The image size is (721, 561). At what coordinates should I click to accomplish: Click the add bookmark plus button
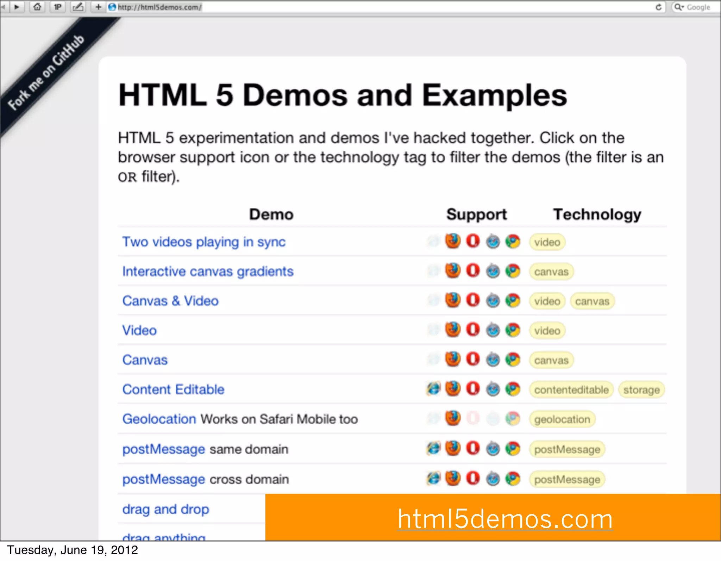[98, 7]
